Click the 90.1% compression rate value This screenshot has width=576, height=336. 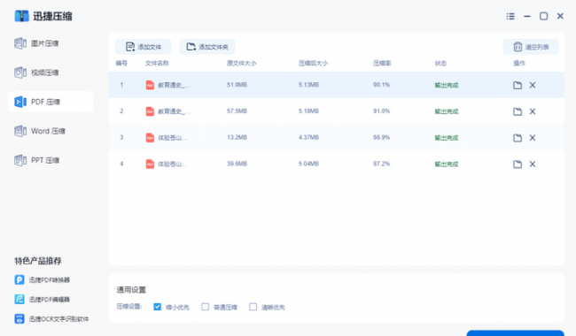(x=381, y=85)
